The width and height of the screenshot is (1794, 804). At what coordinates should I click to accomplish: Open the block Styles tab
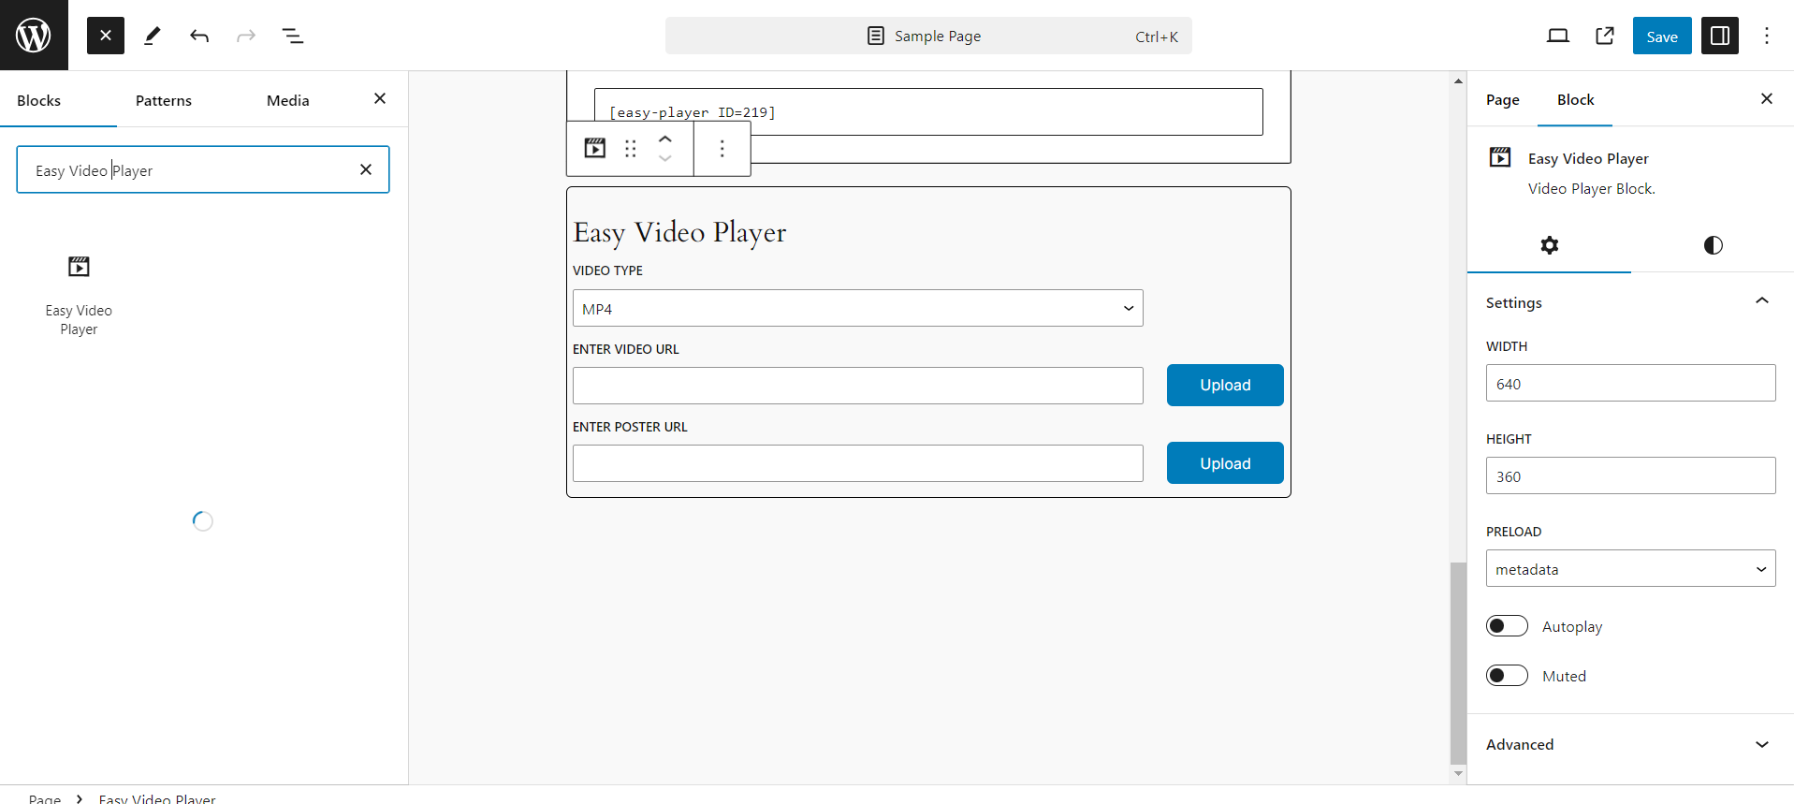1714,245
